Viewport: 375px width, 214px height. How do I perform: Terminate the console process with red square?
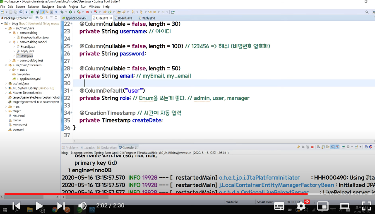[312, 147]
